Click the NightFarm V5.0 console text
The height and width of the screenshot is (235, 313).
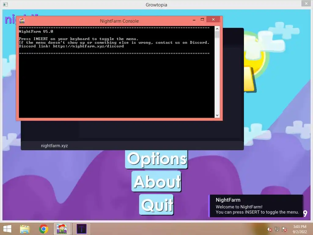[x=36, y=32]
